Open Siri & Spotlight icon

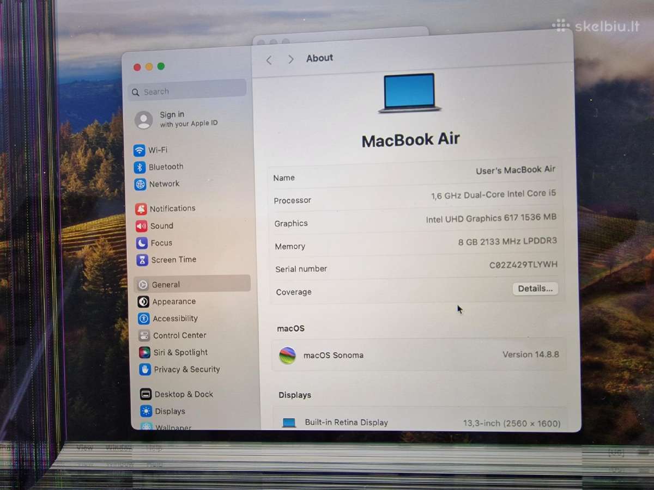pyautogui.click(x=144, y=353)
